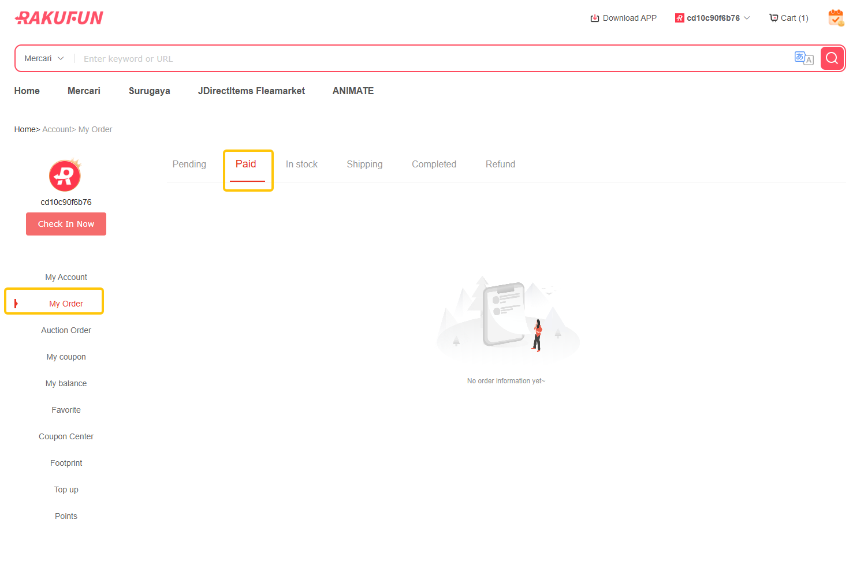Expand the cd10c90f6b76 account menu
This screenshot has width=864, height=568.
(x=713, y=18)
